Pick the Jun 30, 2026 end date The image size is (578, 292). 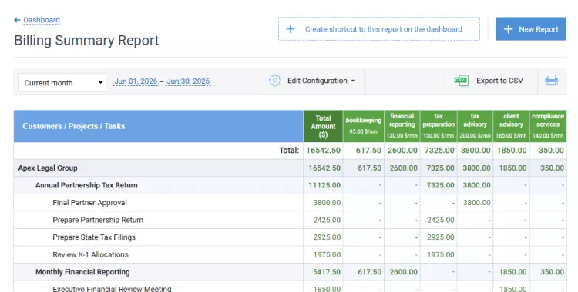(x=188, y=81)
